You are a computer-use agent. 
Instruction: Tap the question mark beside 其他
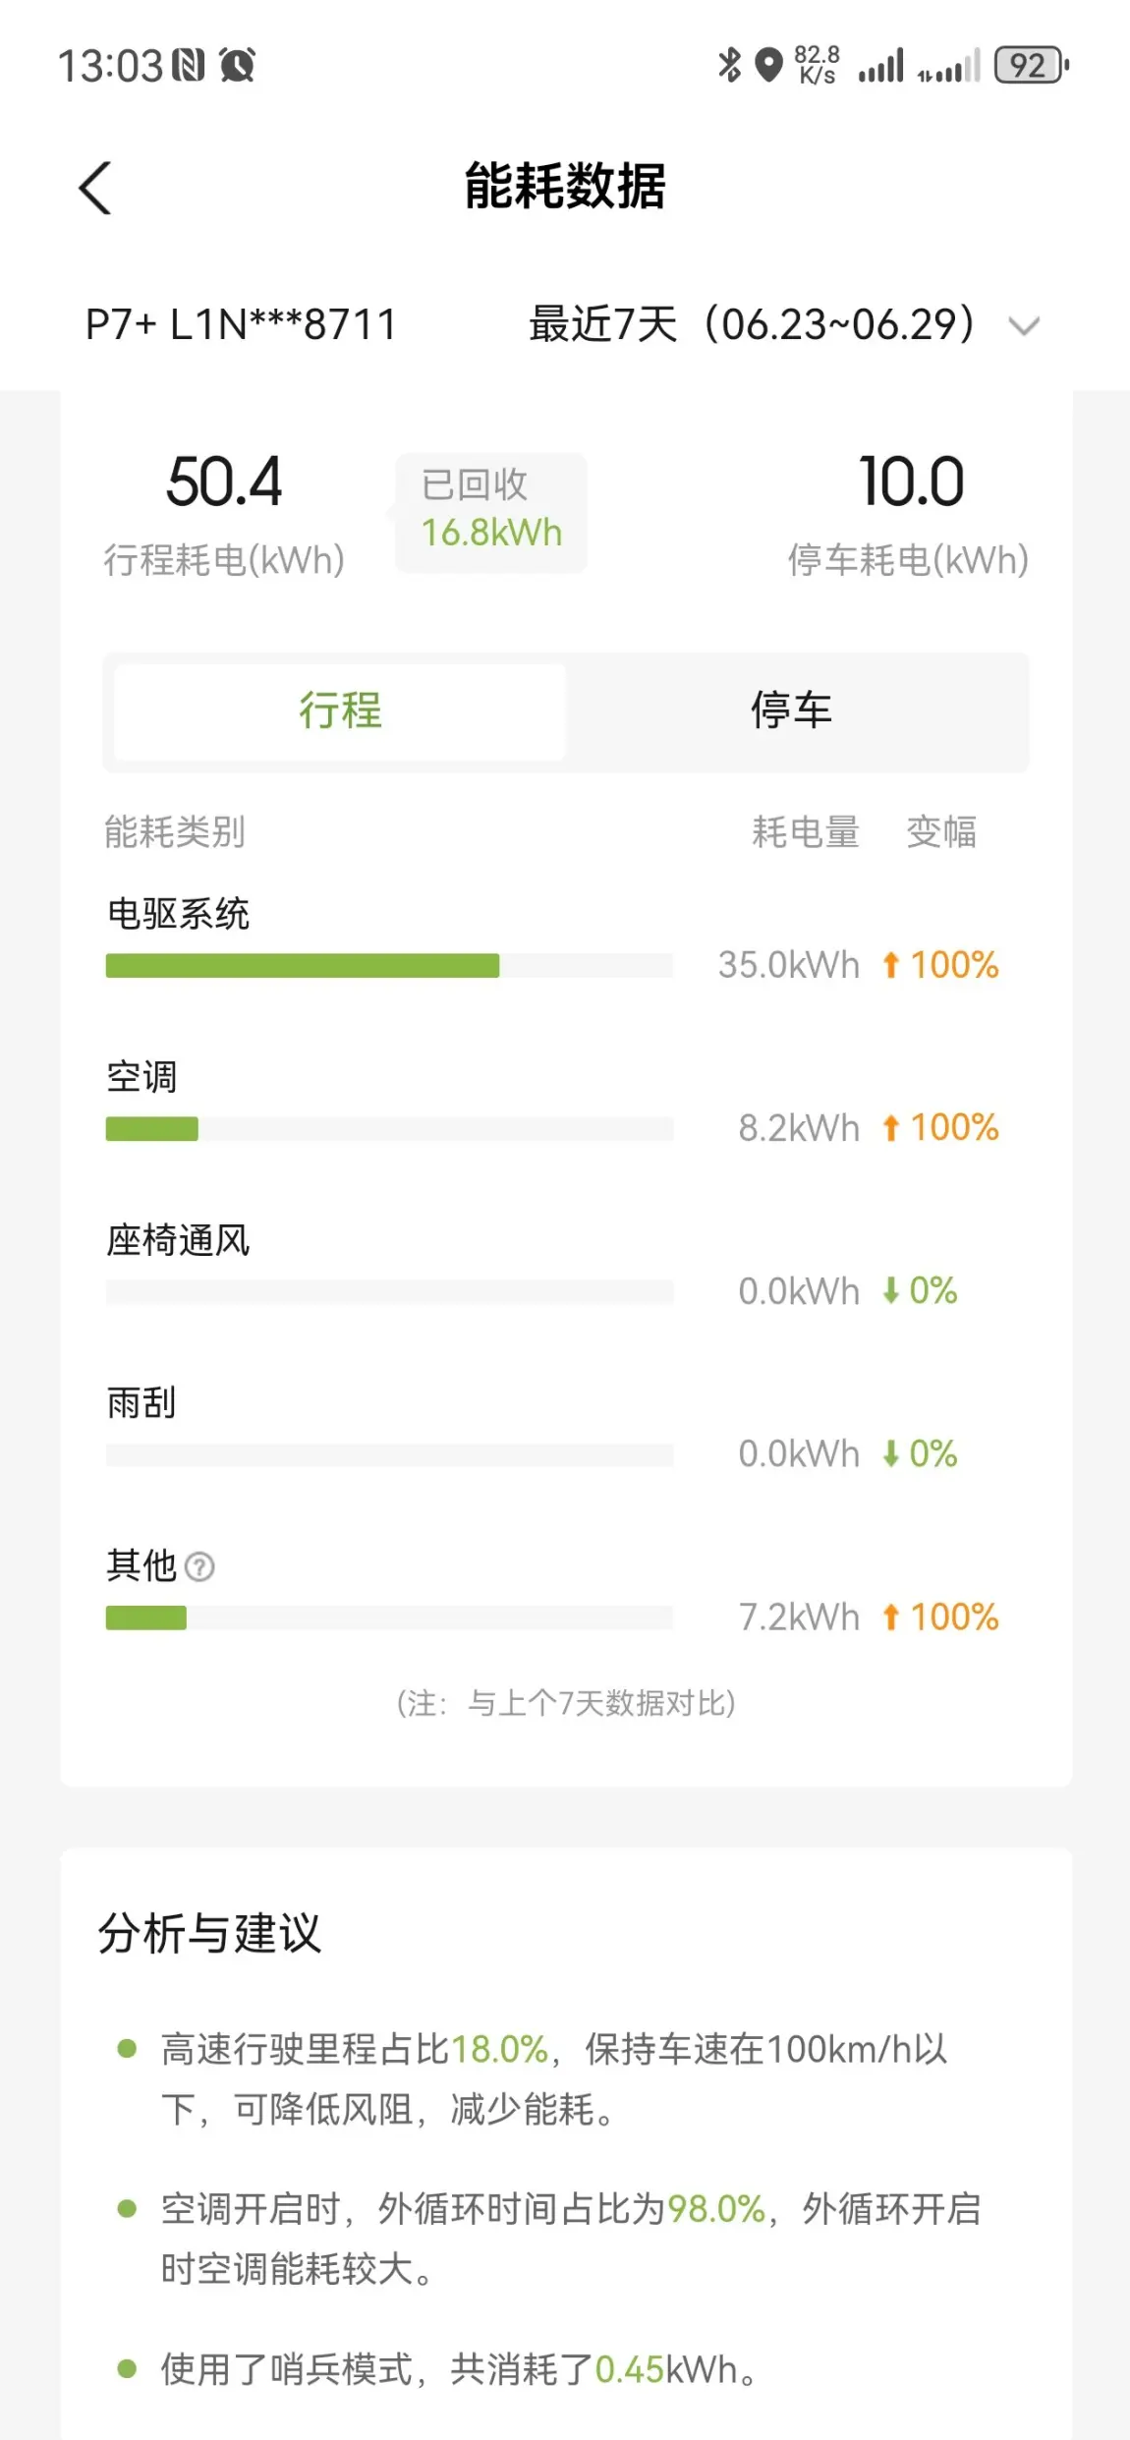tap(199, 1565)
